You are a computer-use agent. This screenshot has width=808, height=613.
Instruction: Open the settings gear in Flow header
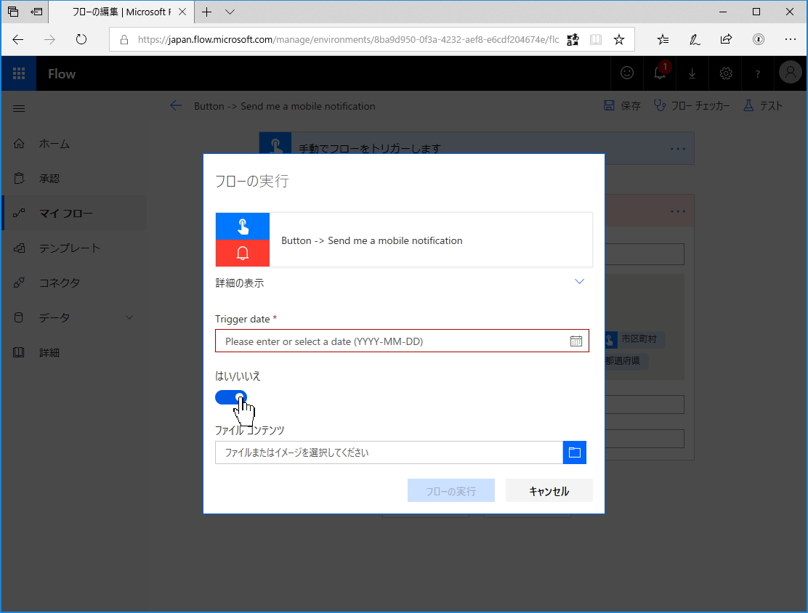tap(726, 73)
